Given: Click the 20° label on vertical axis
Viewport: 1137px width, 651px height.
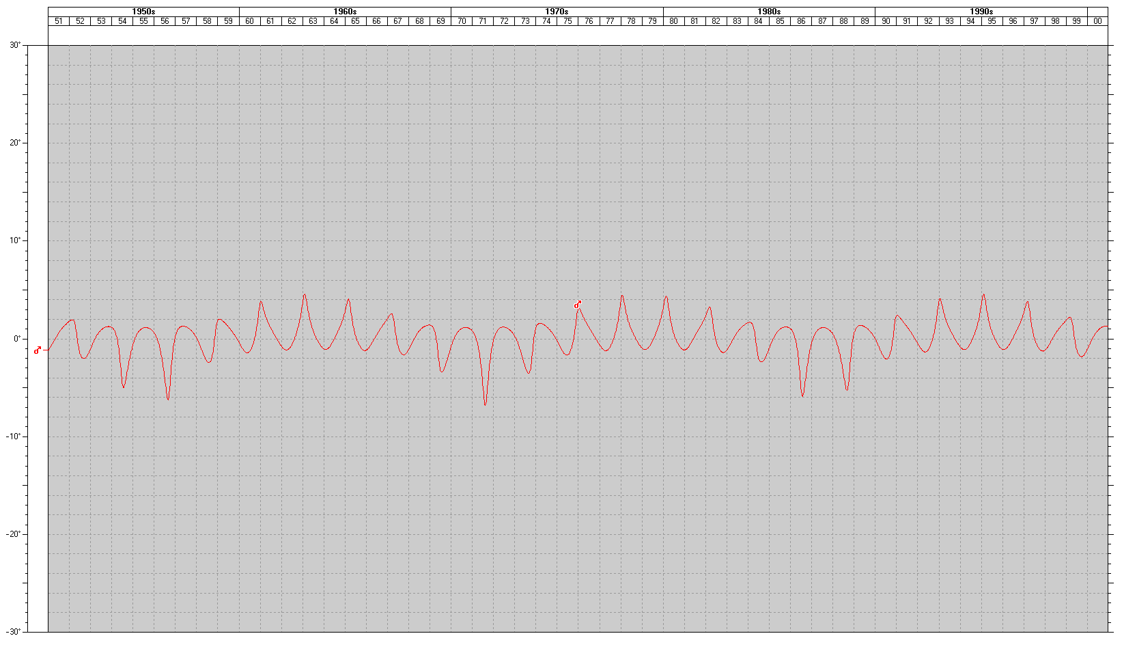Looking at the screenshot, I should point(14,143).
